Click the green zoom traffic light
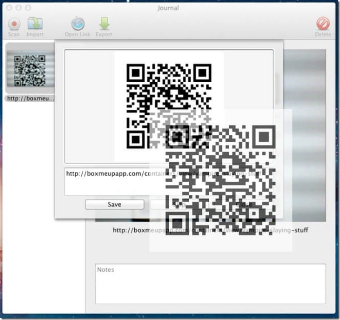The height and width of the screenshot is (320, 340). (x=28, y=7)
